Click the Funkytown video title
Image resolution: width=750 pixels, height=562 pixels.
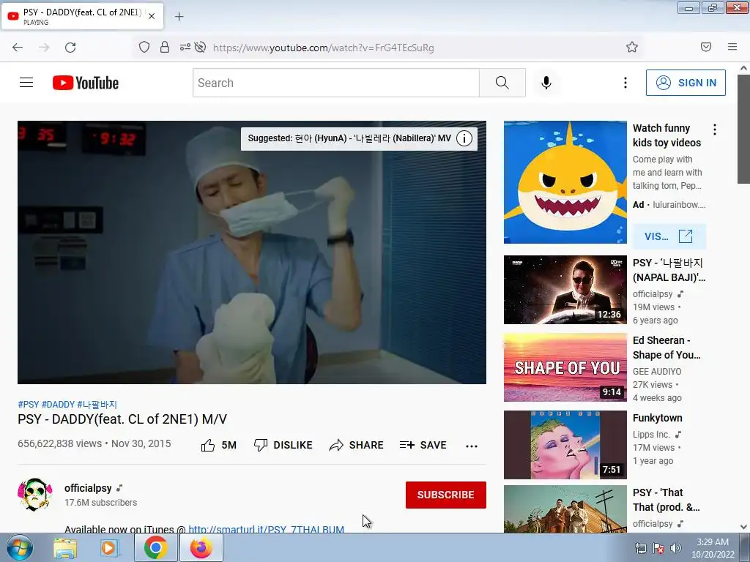pos(657,418)
